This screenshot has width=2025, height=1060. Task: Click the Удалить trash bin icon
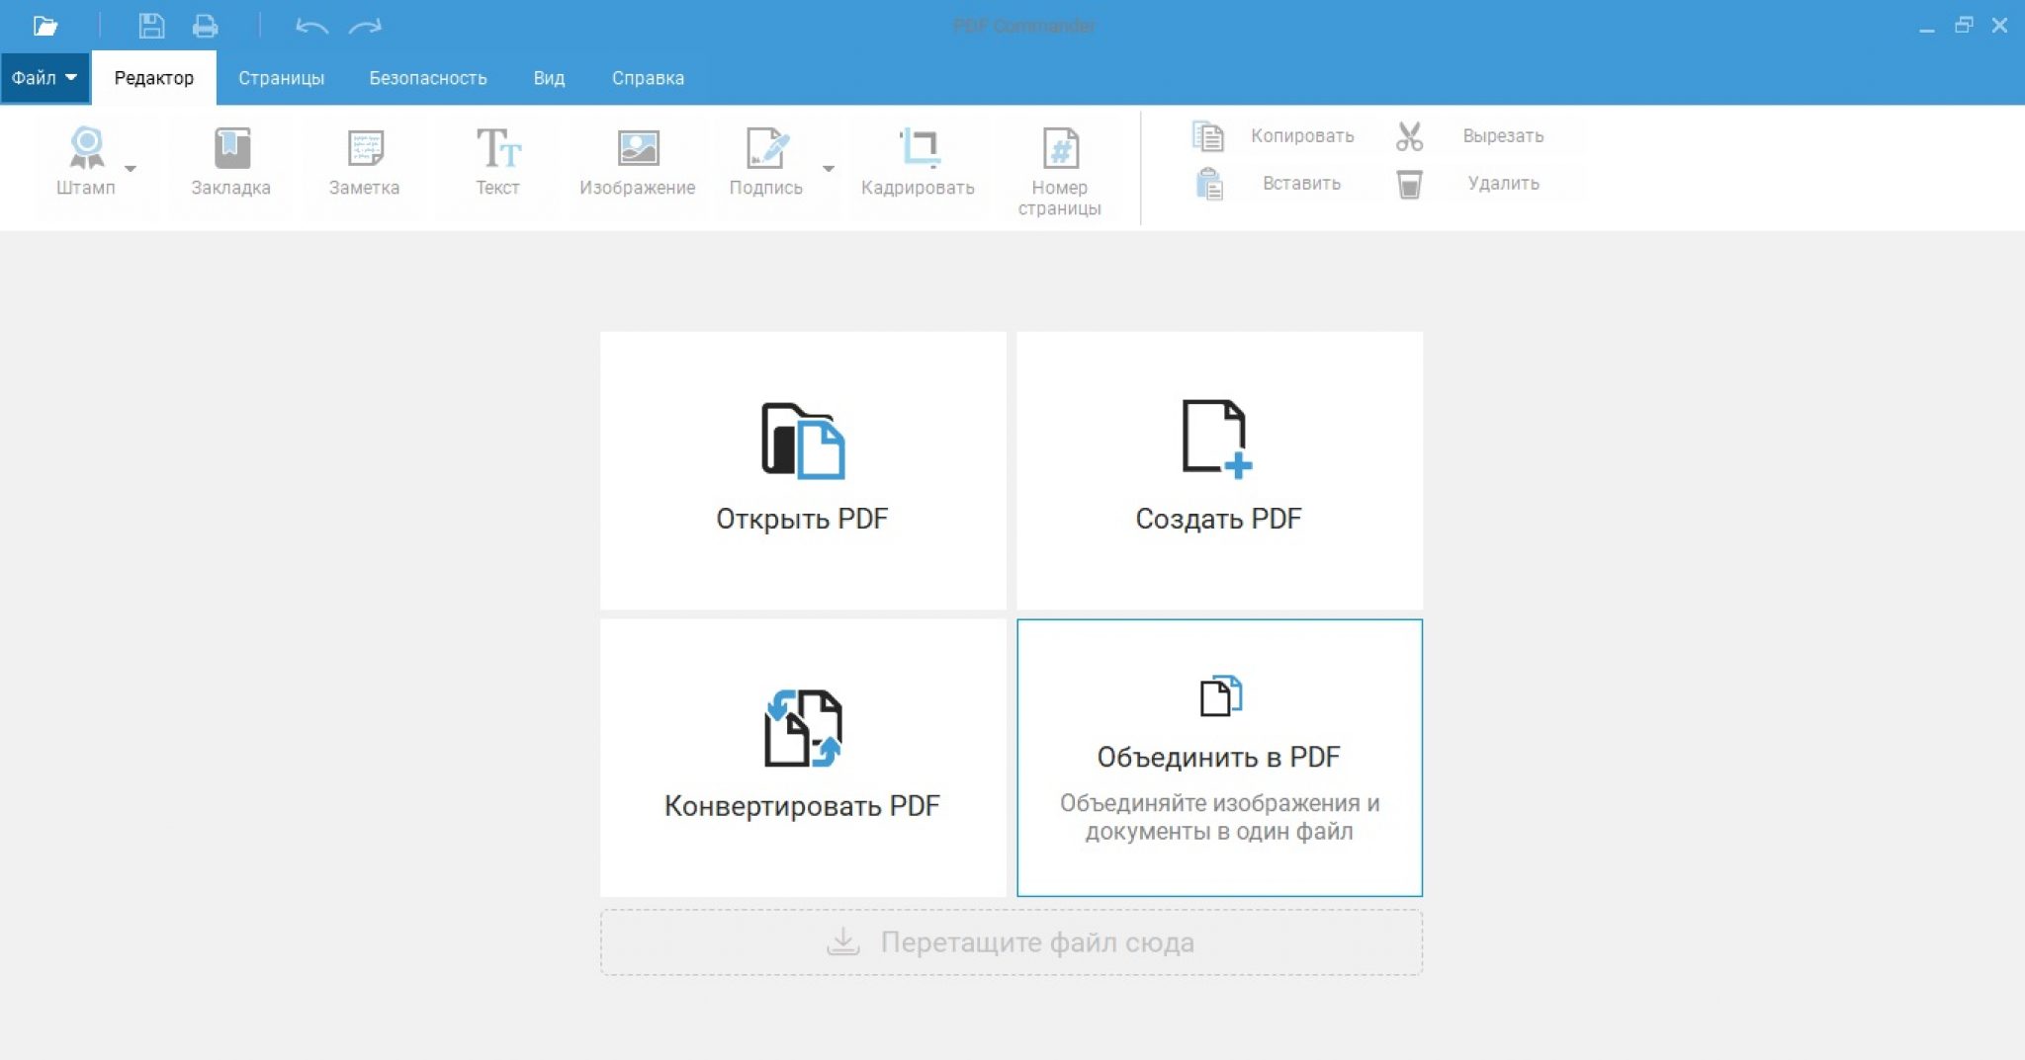pos(1410,184)
